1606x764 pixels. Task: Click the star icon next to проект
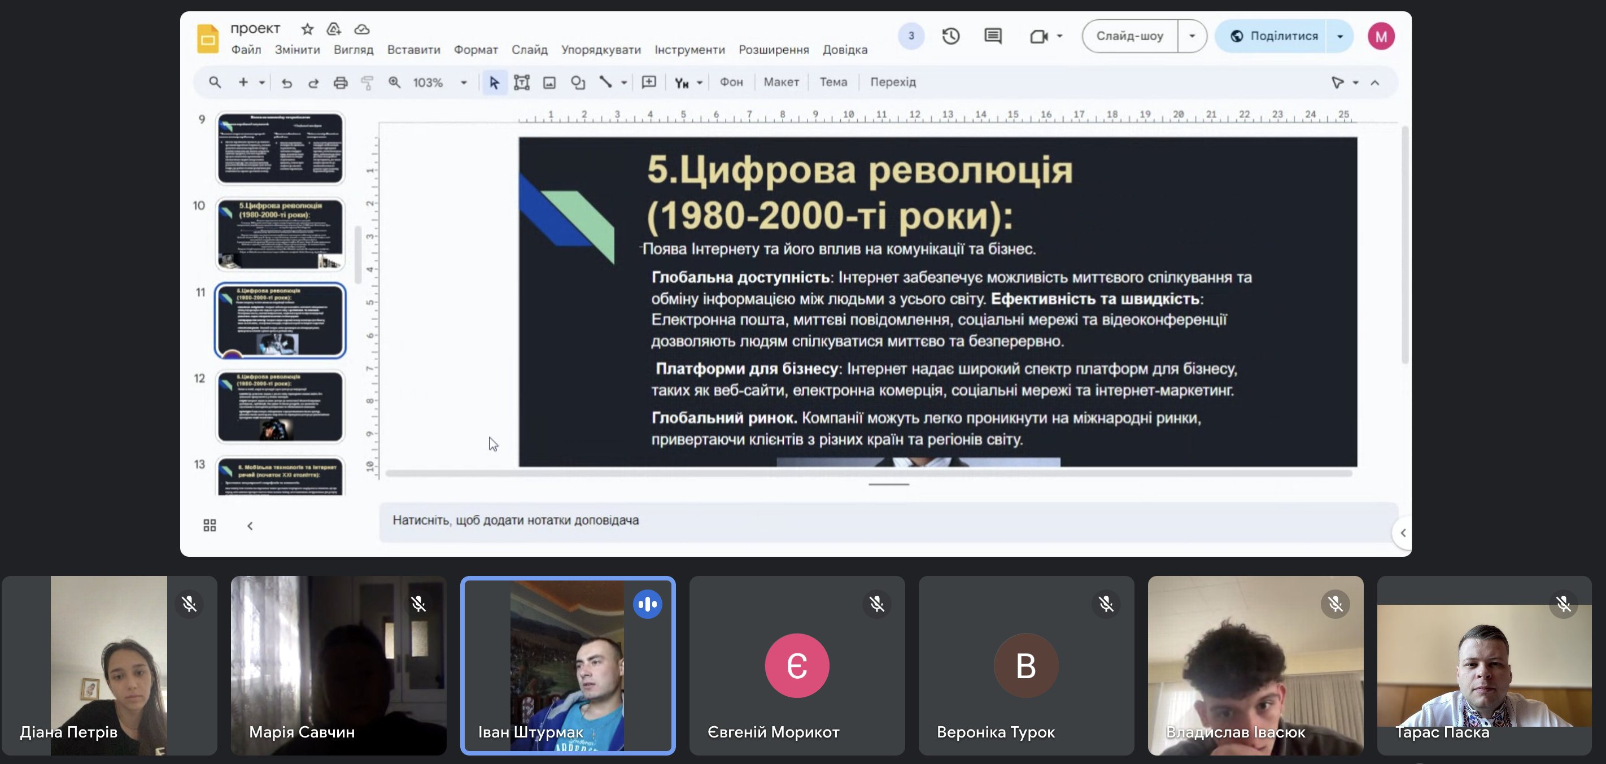tap(307, 29)
